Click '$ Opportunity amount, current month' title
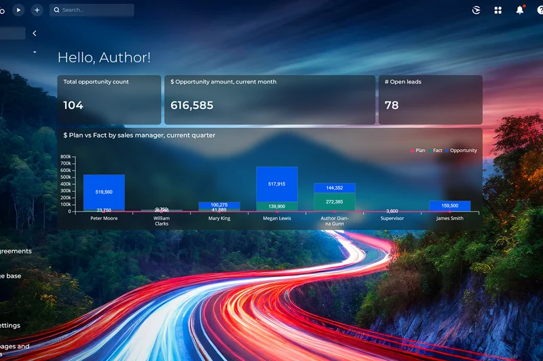The image size is (543, 361). click(x=223, y=82)
